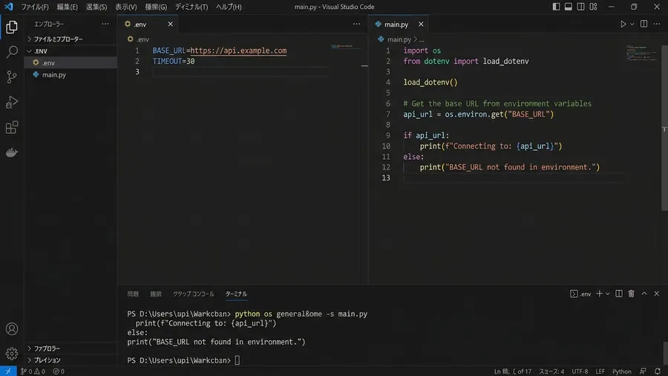Click the remote window status icon
668x376 pixels.
pyautogui.click(x=8, y=372)
